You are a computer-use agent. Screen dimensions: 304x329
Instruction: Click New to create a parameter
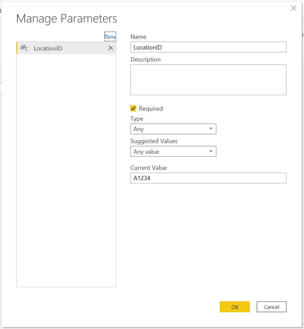pyautogui.click(x=110, y=36)
